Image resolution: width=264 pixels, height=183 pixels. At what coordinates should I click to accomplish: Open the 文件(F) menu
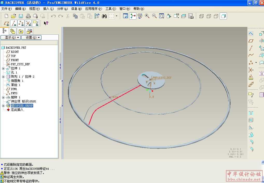coord(6,9)
